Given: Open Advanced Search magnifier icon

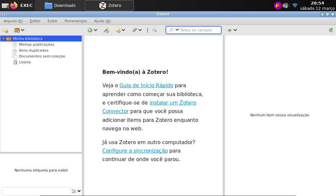Looking at the screenshot, I should pyautogui.click(x=154, y=30).
